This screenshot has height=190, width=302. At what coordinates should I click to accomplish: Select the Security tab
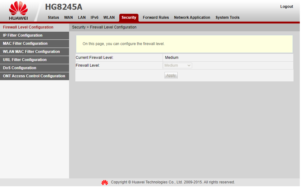129,18
